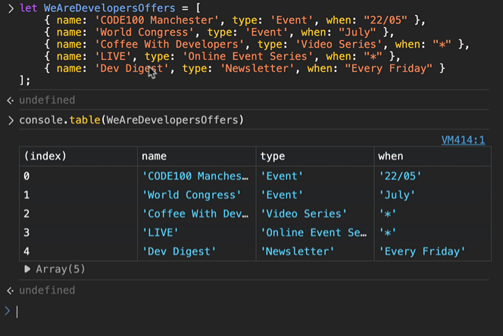Select the 'July' when cell

coord(433,195)
